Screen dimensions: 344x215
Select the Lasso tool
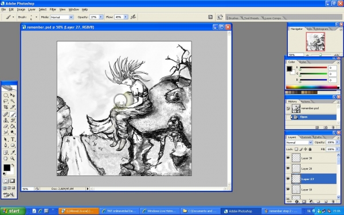point(6,101)
